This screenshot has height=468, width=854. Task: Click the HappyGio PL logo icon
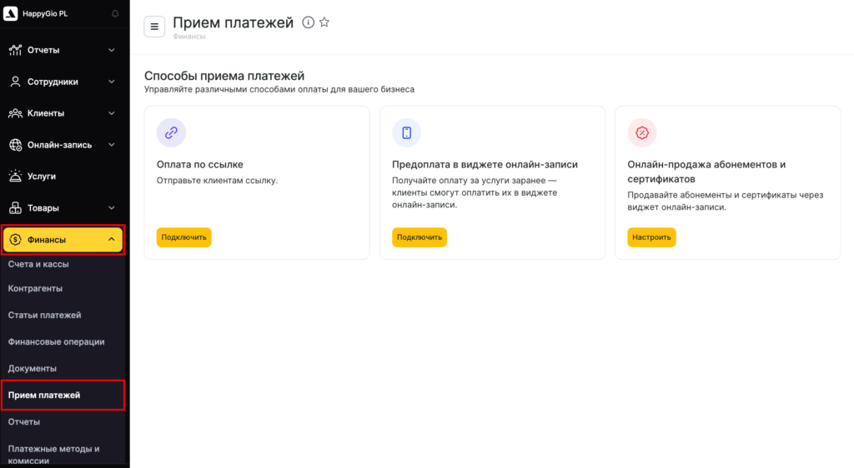pos(11,13)
